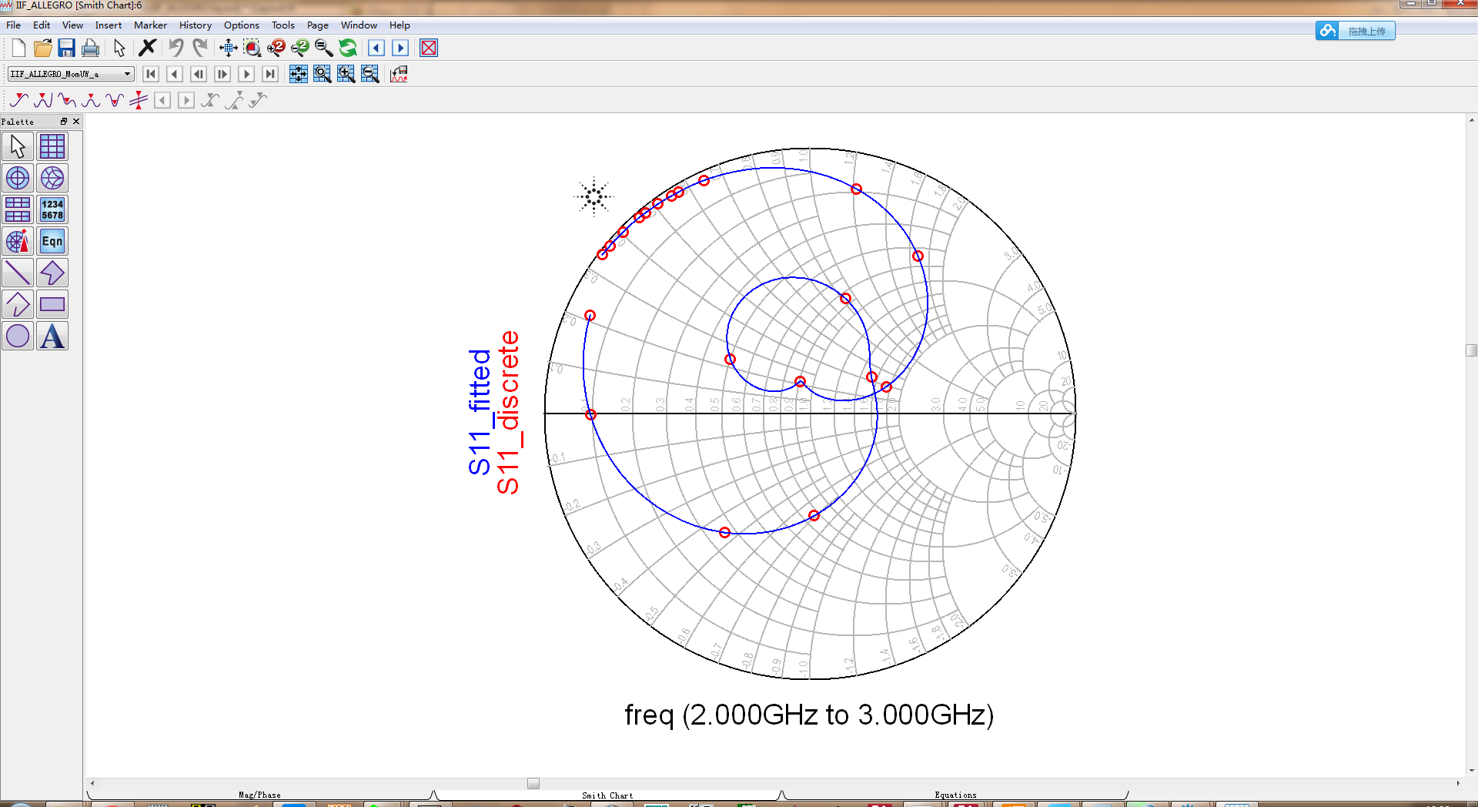Insert a new marker on the trace
This screenshot has width=1478, height=807.
18,100
